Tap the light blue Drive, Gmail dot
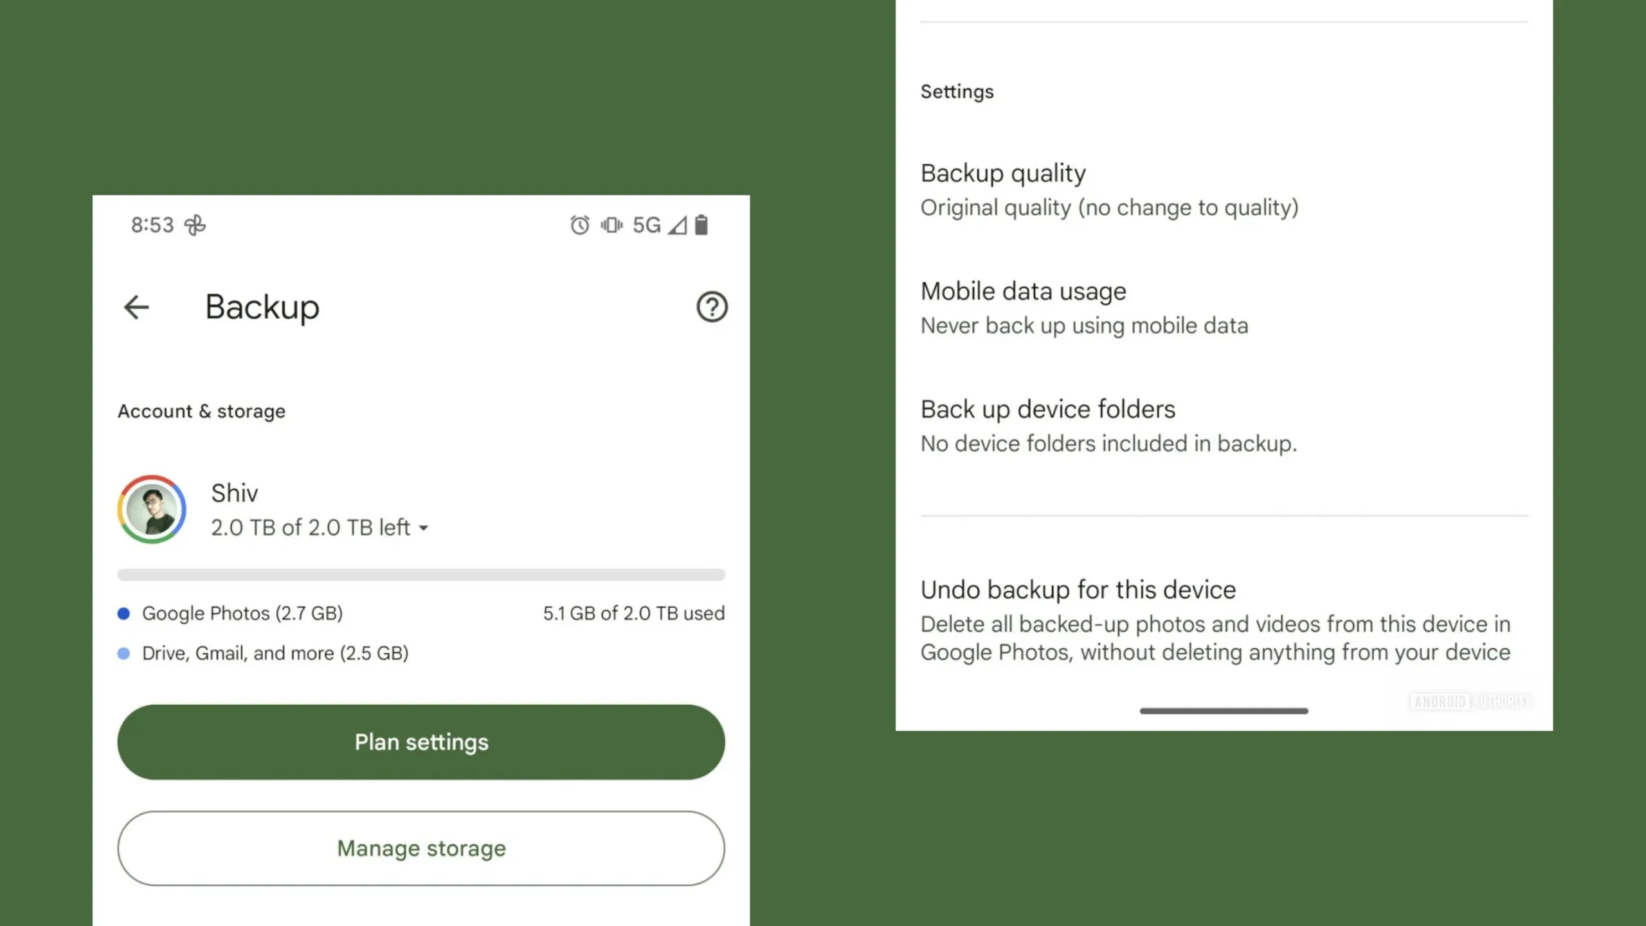The width and height of the screenshot is (1646, 926). pyautogui.click(x=124, y=653)
